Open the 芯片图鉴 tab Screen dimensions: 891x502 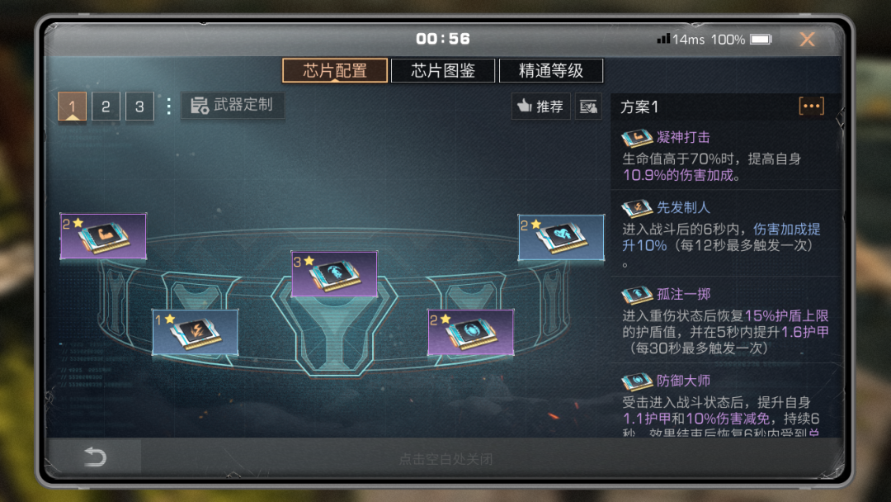(443, 70)
